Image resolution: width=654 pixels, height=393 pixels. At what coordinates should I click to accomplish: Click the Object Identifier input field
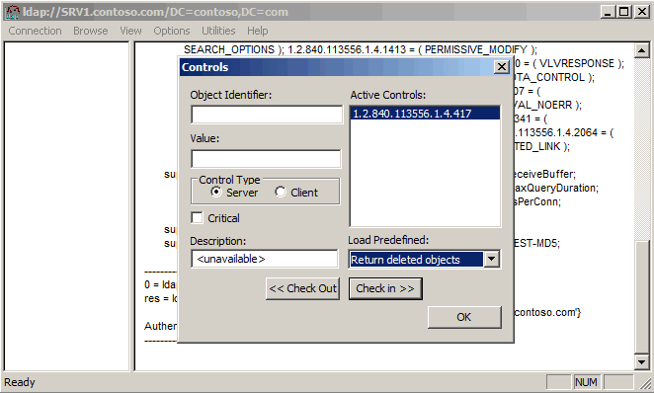pyautogui.click(x=267, y=115)
